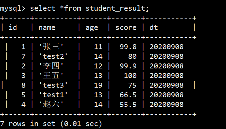Select 20200908 date in the 李四 row

coord(167,66)
